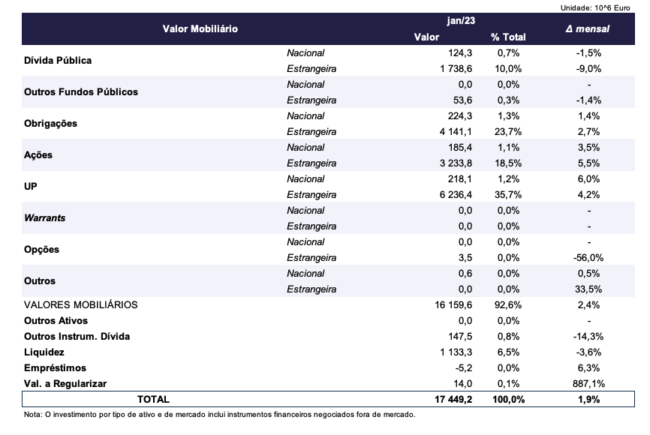Click the TOTAL row label
This screenshot has width=650, height=435.
152,400
